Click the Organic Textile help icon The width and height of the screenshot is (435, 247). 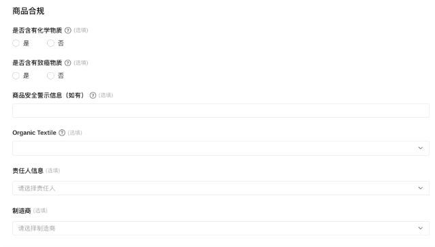[62, 133]
